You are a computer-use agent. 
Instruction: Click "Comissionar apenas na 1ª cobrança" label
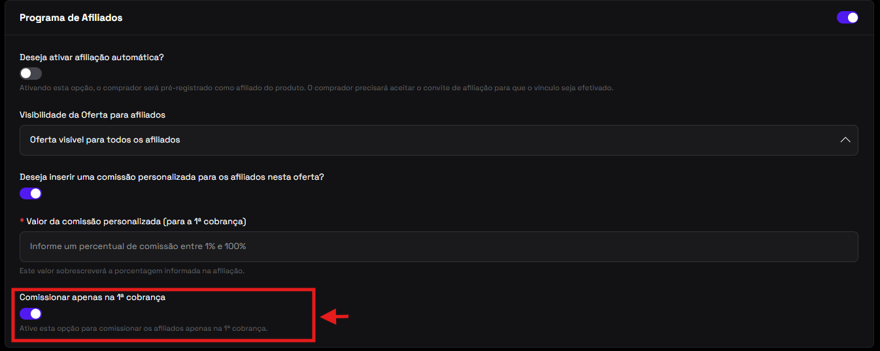point(92,297)
